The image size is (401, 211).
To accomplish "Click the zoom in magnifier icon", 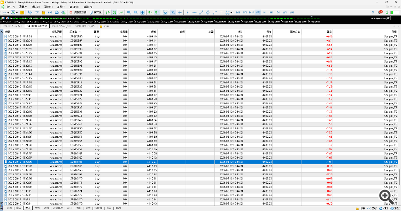I will click(129, 12).
